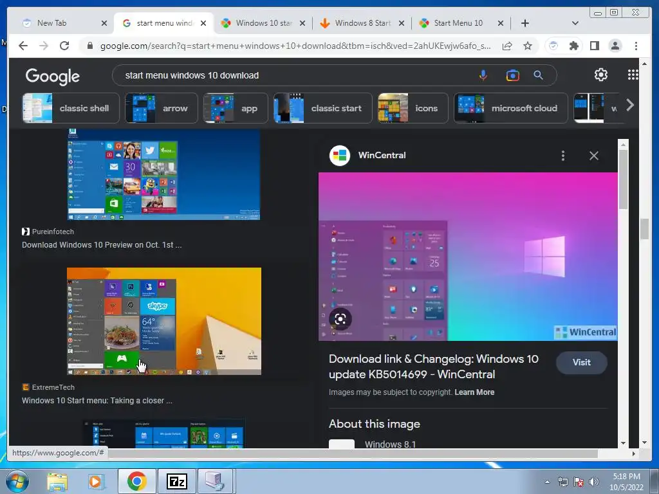The image size is (659, 494).
Task: Click the share page icon in address bar
Action: click(x=507, y=46)
